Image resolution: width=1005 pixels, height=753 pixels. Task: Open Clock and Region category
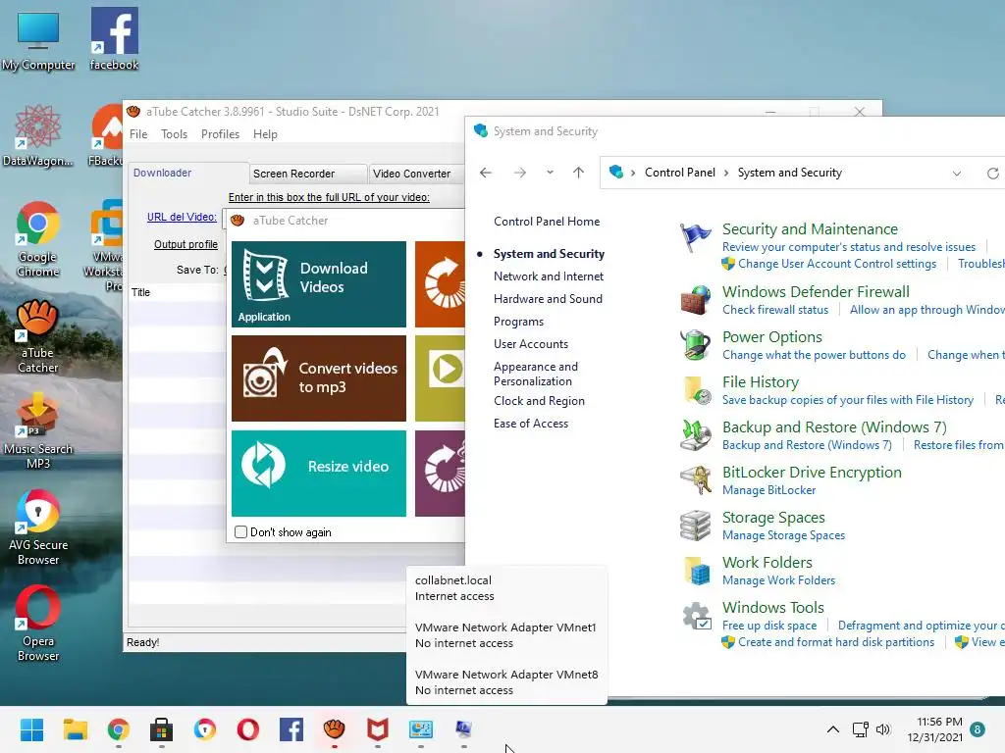(539, 401)
